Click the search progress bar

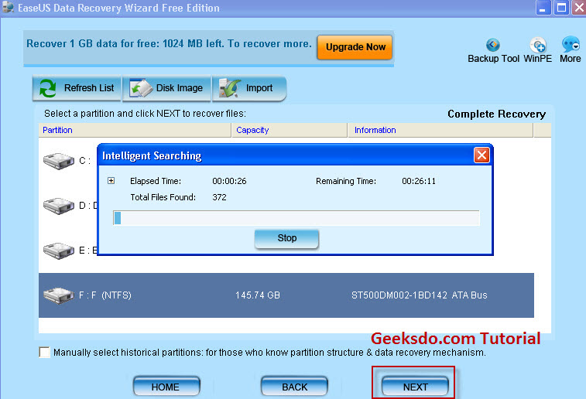click(296, 218)
